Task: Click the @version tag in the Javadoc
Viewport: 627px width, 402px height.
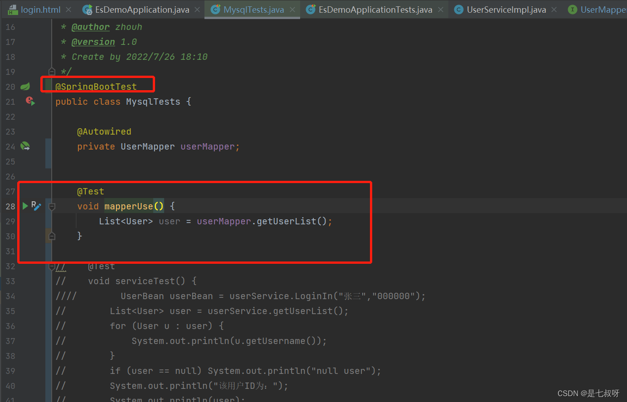Action: coord(93,42)
